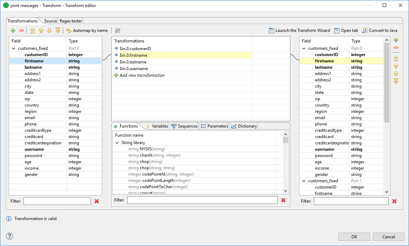409x246 pixels.
Task: Click the OK button
Action: 354,237
